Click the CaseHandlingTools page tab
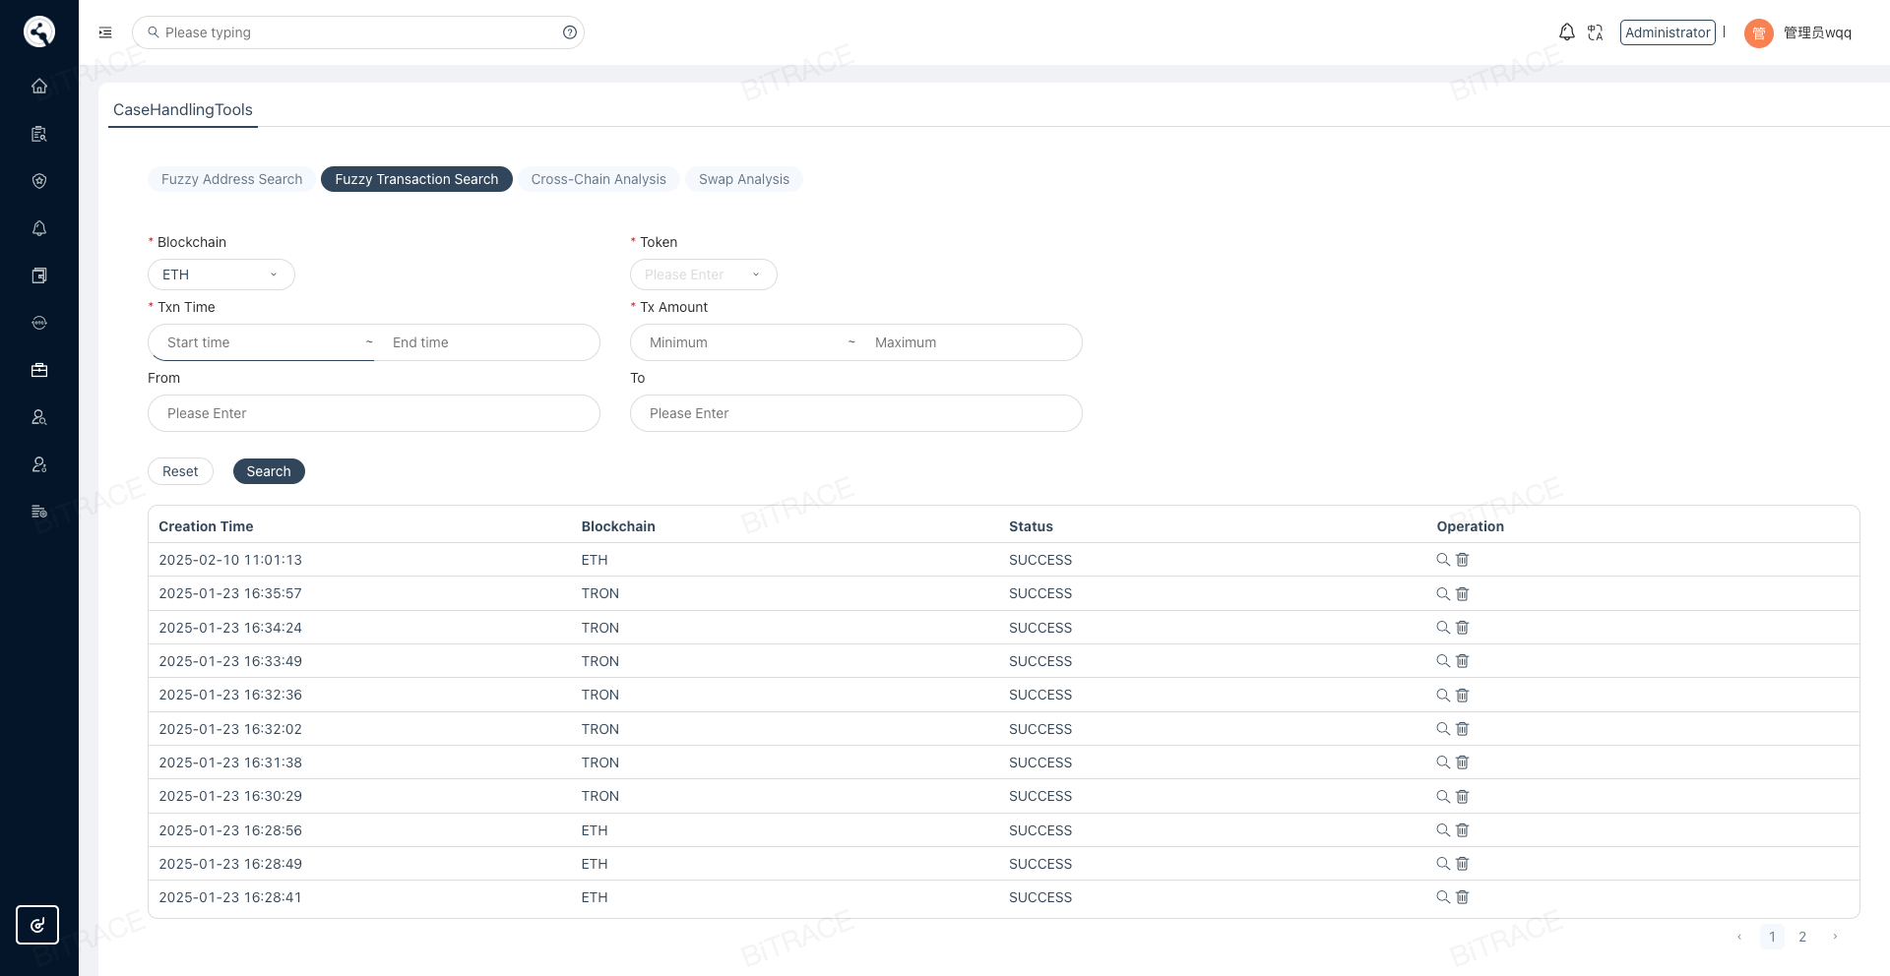1890x976 pixels. point(183,109)
